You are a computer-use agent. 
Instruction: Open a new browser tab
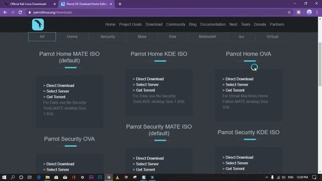coord(120,4)
